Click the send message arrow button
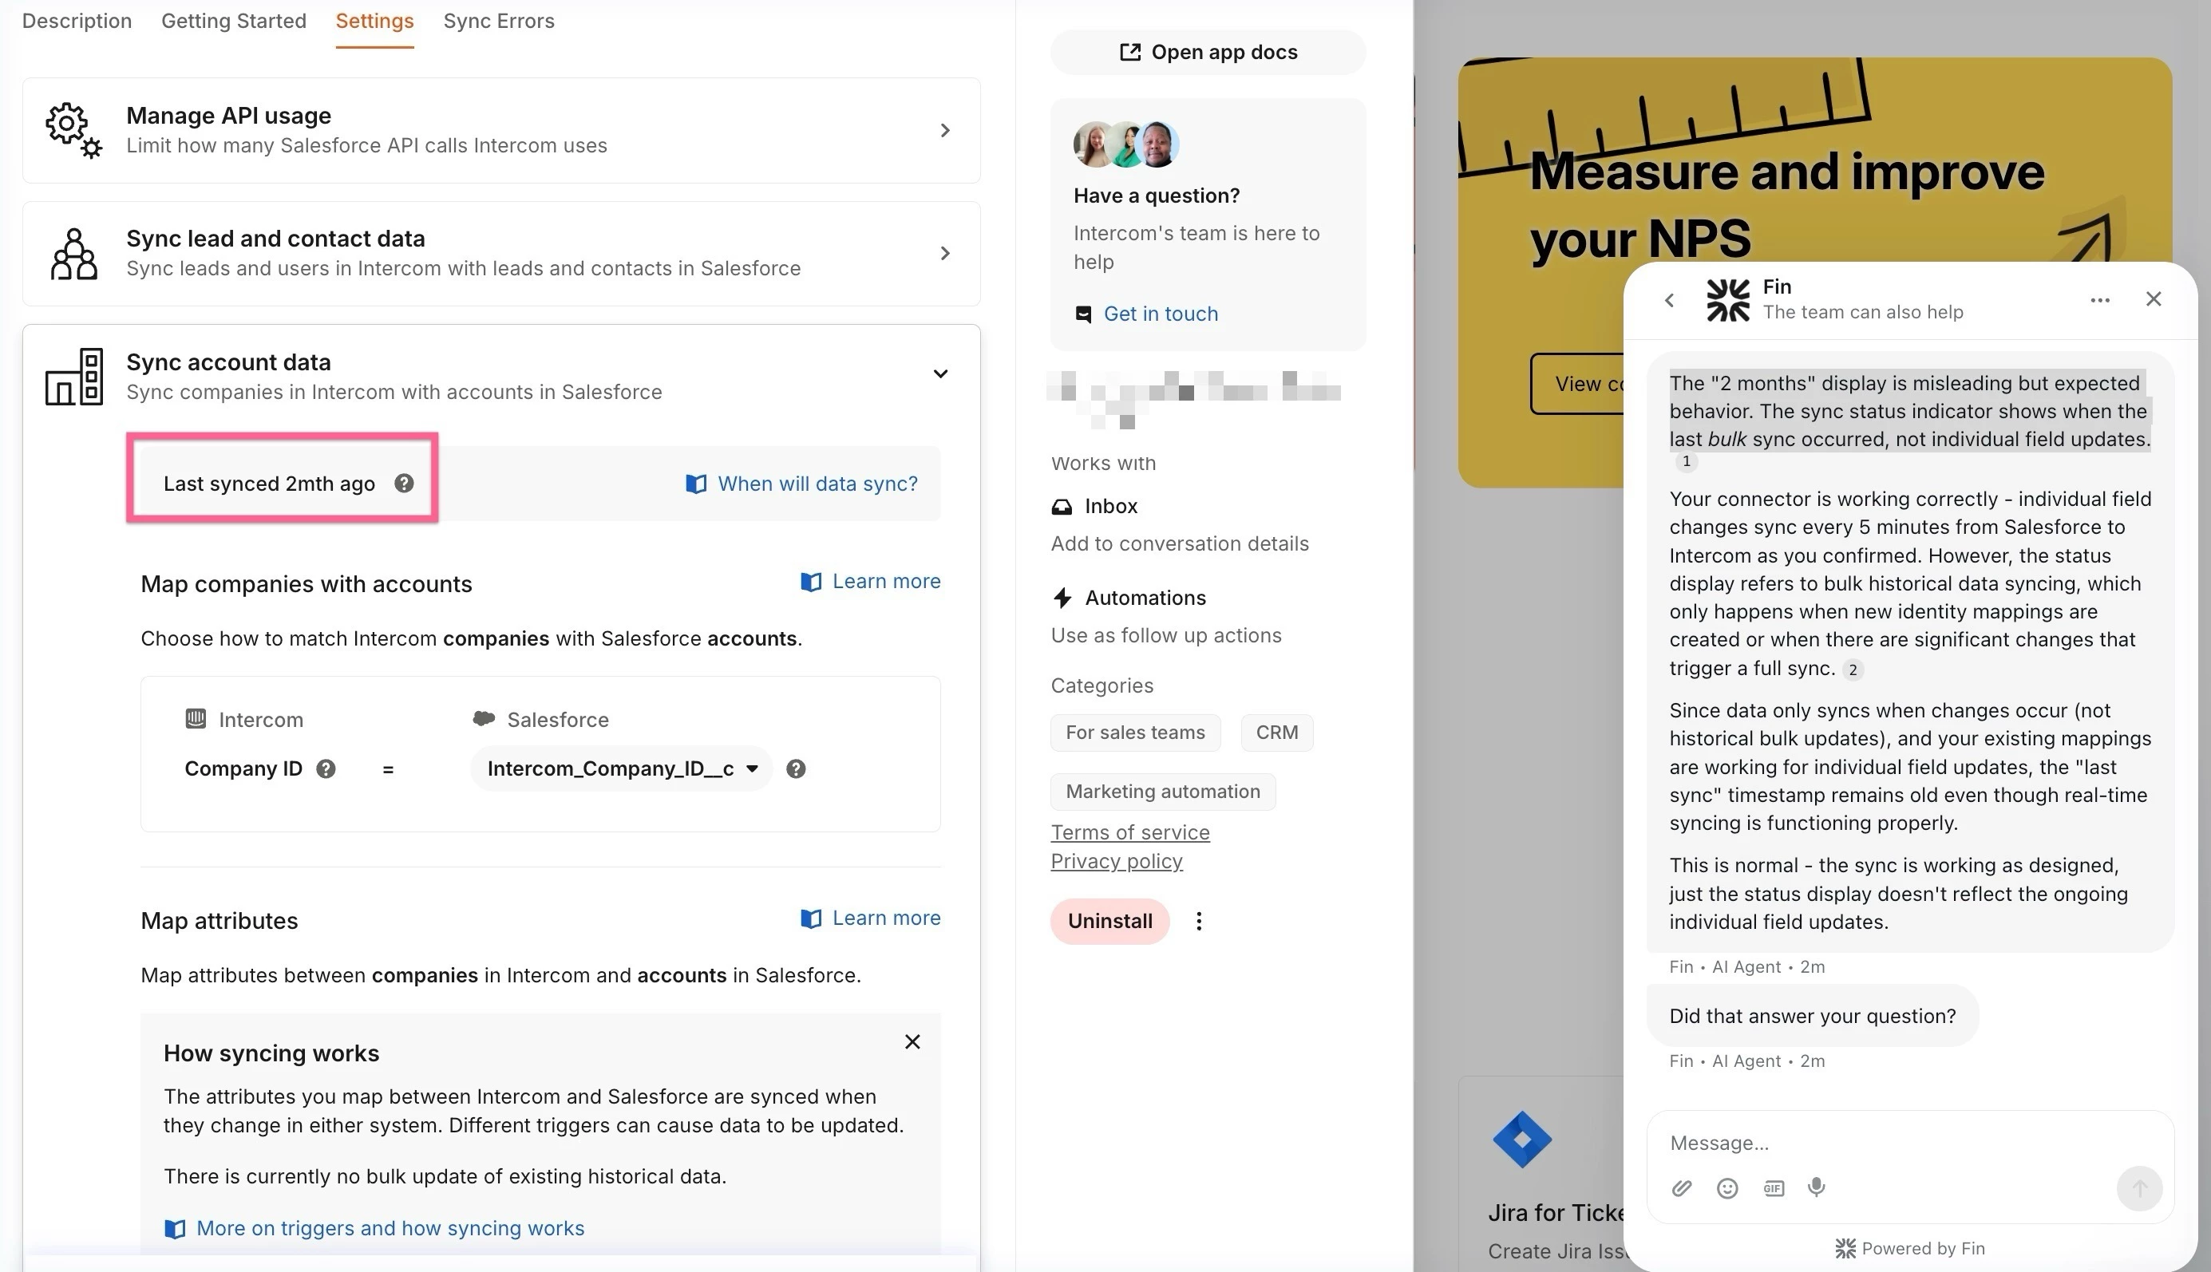The height and width of the screenshot is (1272, 2211). 2139,1188
